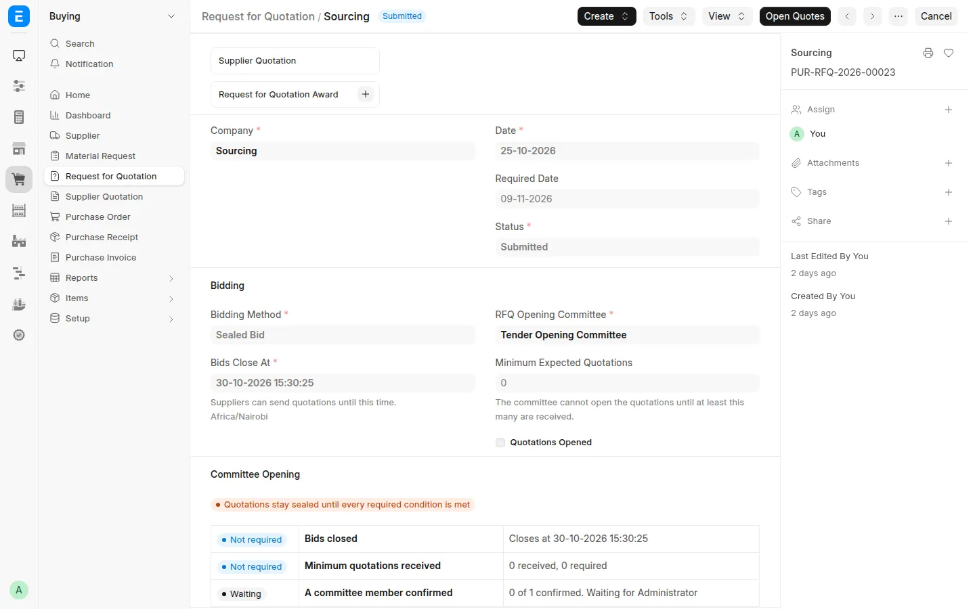Open the Gantt Projects module icon

19,273
